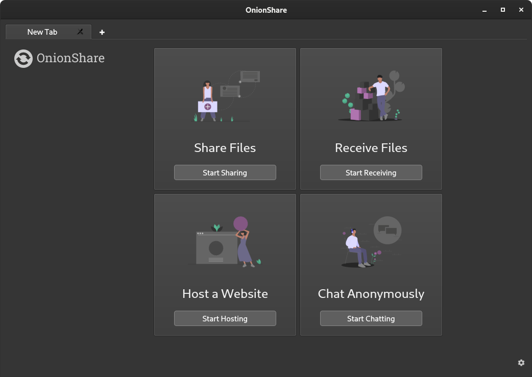Click the OnionShare logo icon

click(x=23, y=59)
